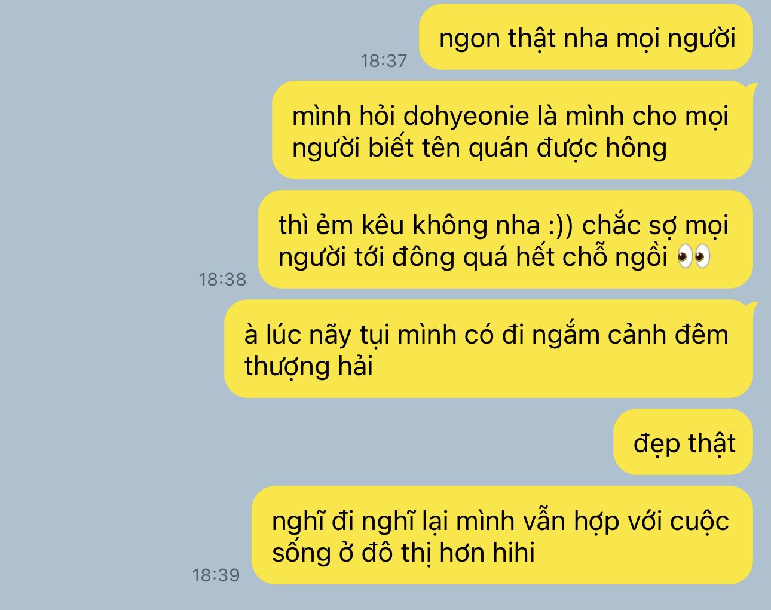Viewport: 771px width, 610px height.
Task: Click empty chat background left of 'đẹp thật'
Action: click(299, 442)
